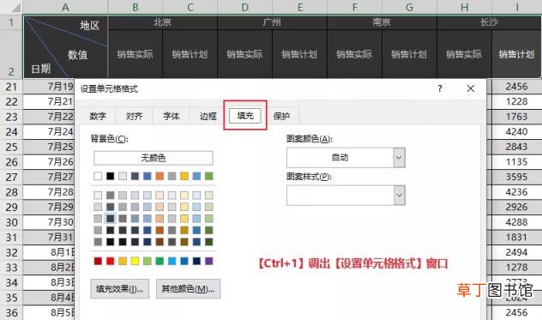Click the 销售计划 cell under 广州
542x320 pixels.
(x=299, y=54)
